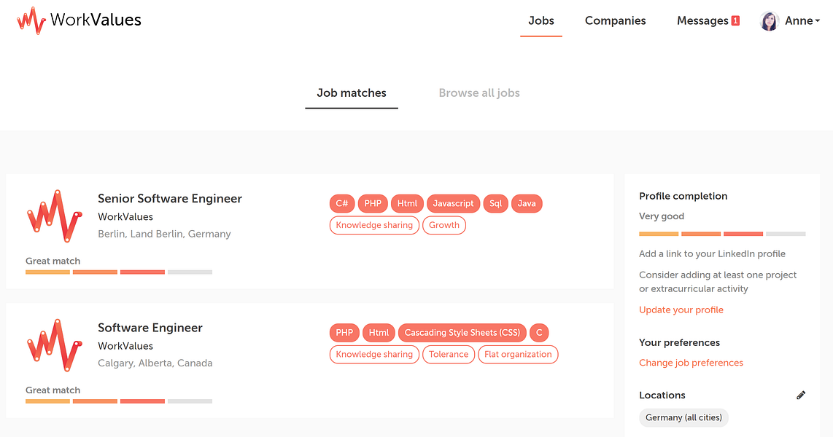Screen dimensions: 833x437
Task: Click Anne's profile avatar picture
Action: (x=770, y=20)
